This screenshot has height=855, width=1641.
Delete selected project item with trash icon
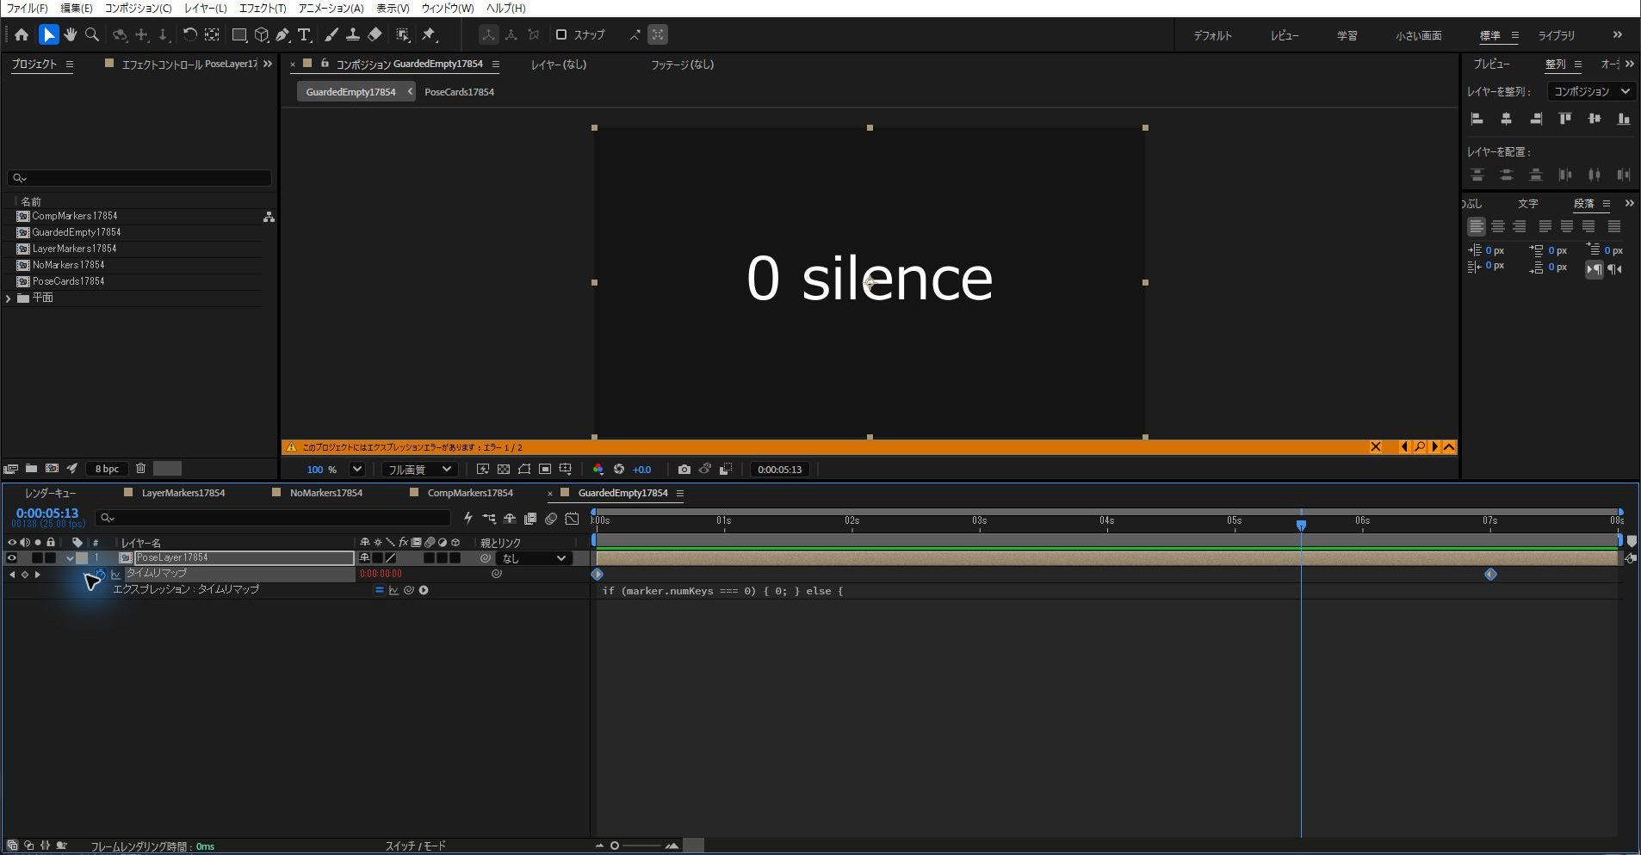[x=141, y=469]
